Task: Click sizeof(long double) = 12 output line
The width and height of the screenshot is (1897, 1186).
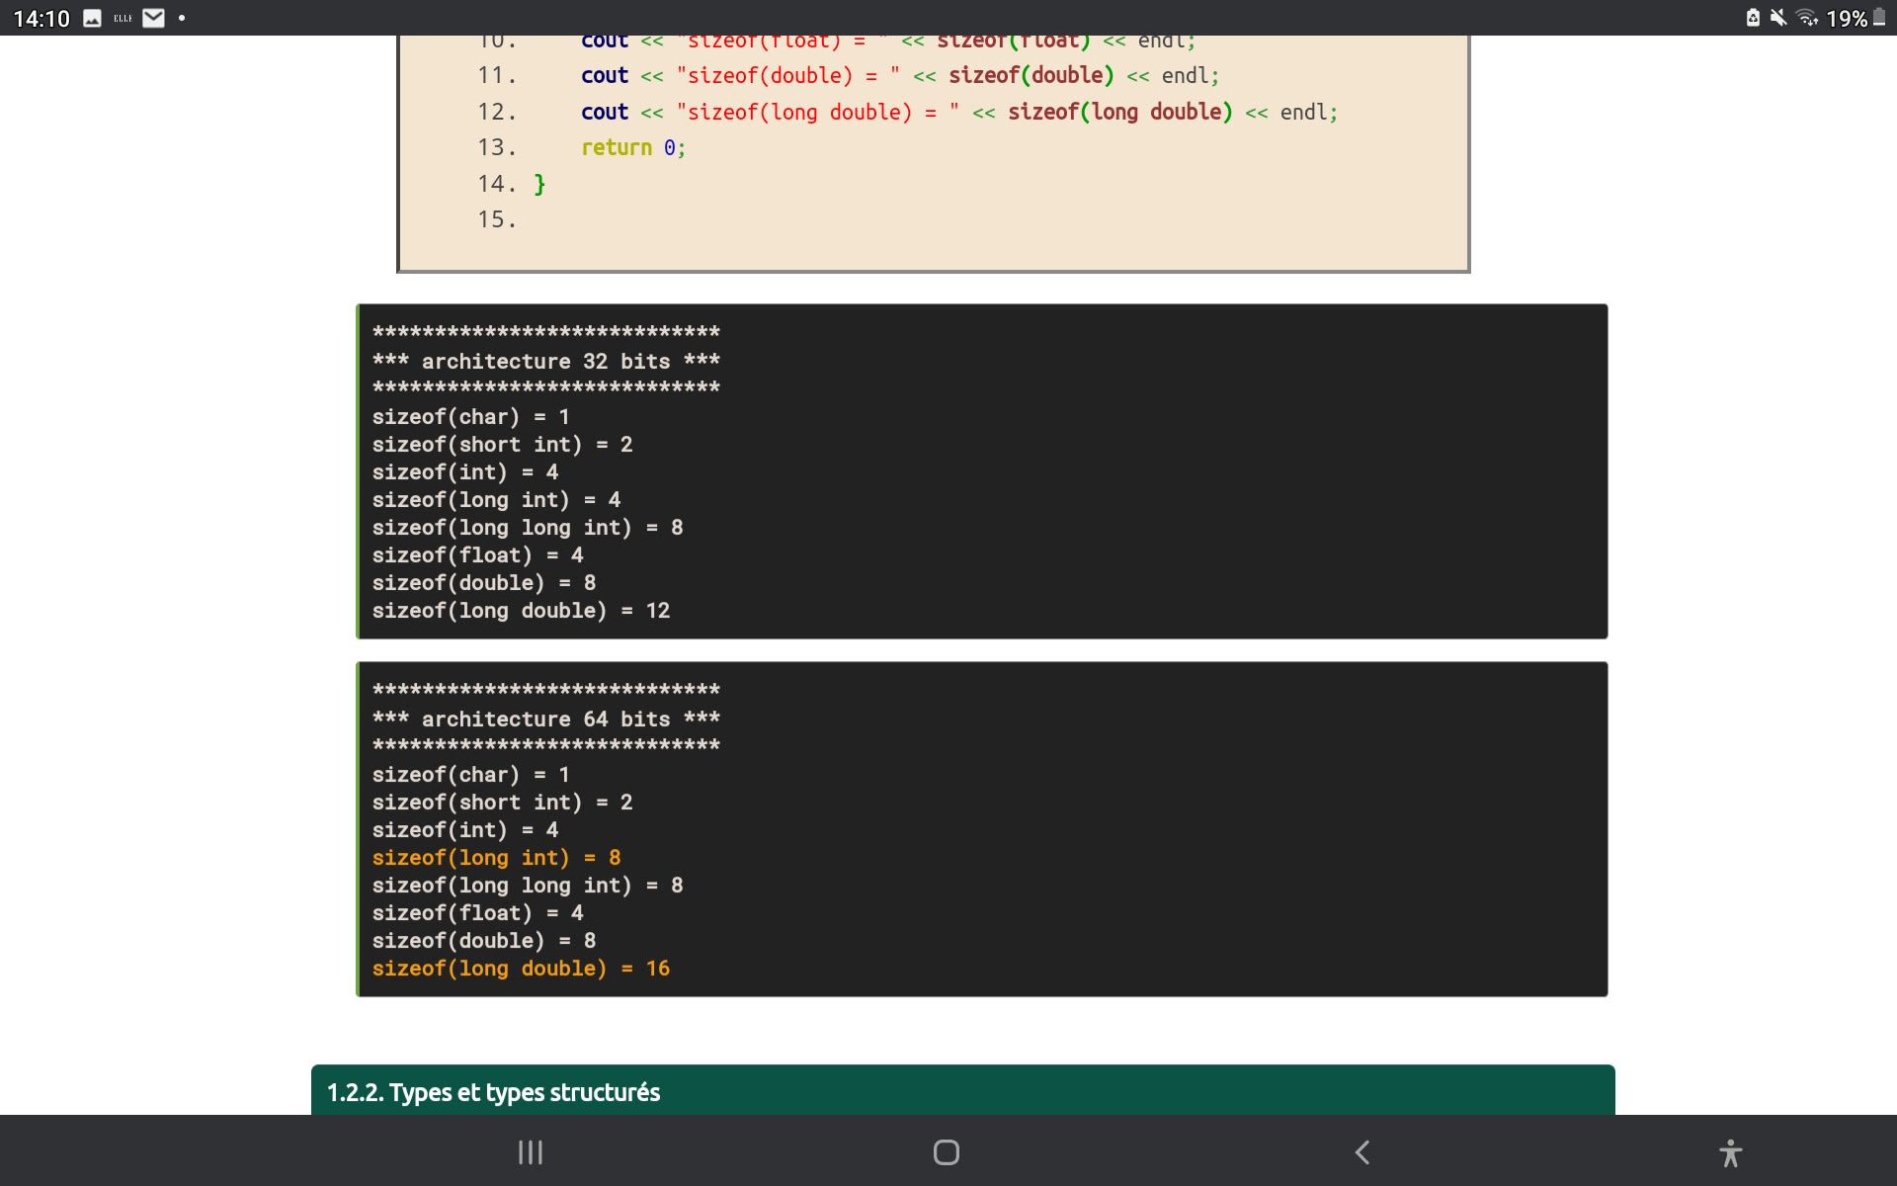Action: click(521, 611)
